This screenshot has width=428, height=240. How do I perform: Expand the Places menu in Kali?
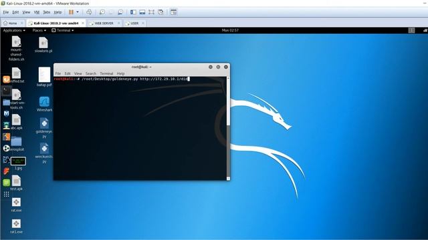click(x=39, y=31)
